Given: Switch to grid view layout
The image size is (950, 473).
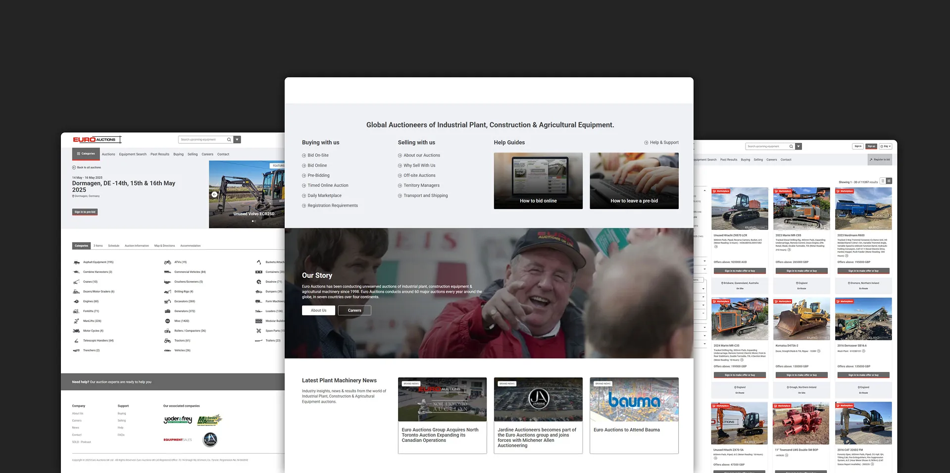Looking at the screenshot, I should click(889, 181).
